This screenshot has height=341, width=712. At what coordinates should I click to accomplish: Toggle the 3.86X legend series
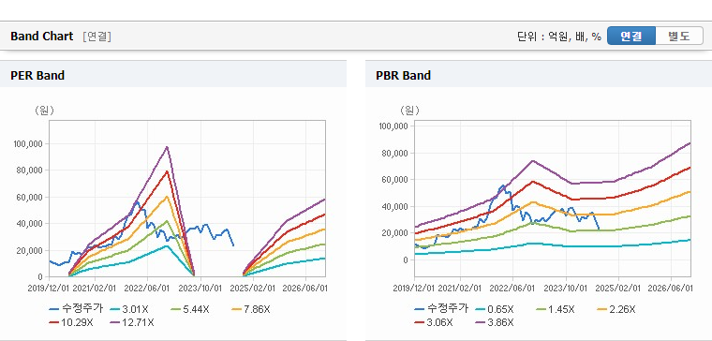click(494, 322)
